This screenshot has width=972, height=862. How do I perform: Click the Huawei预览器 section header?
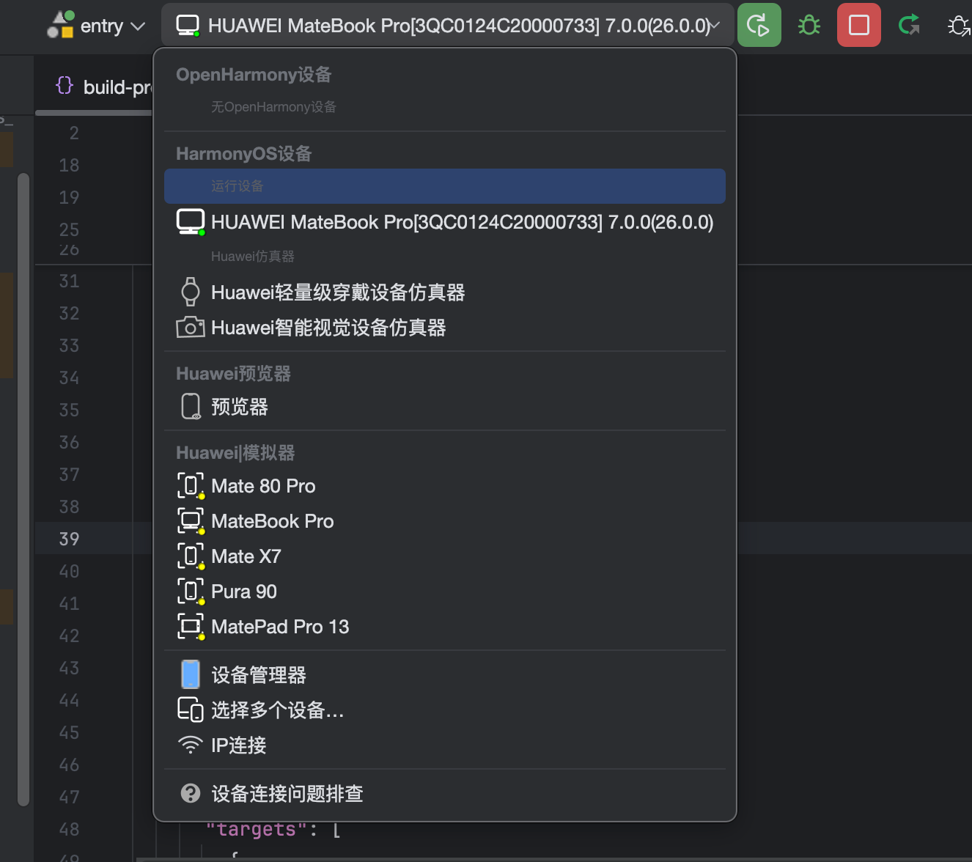(x=233, y=374)
